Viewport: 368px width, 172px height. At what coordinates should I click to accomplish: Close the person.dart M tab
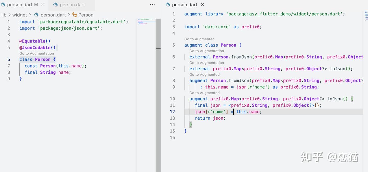click(43, 5)
